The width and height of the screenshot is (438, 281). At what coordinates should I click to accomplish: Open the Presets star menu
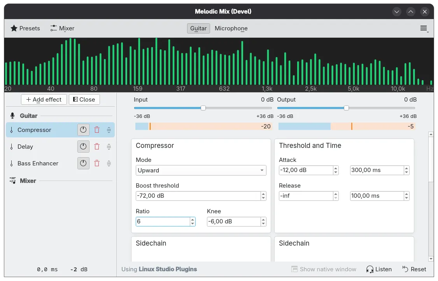click(25, 28)
